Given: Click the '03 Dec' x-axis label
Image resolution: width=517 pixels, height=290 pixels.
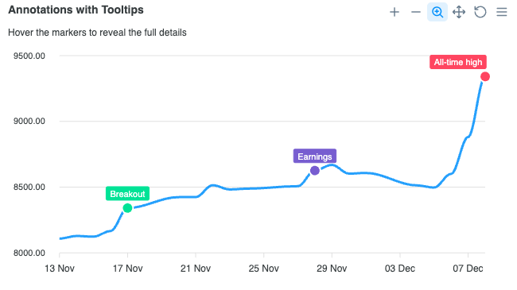Looking at the screenshot, I should point(400,269).
